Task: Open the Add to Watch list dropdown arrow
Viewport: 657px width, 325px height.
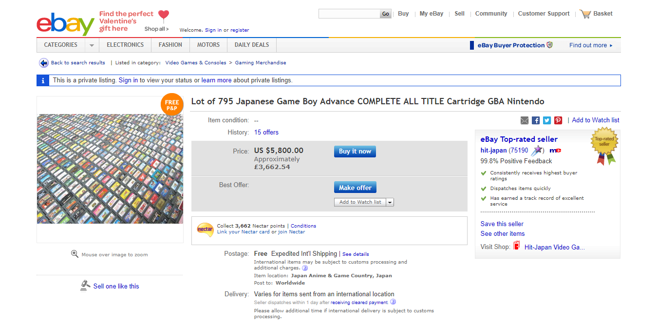Action: point(390,202)
